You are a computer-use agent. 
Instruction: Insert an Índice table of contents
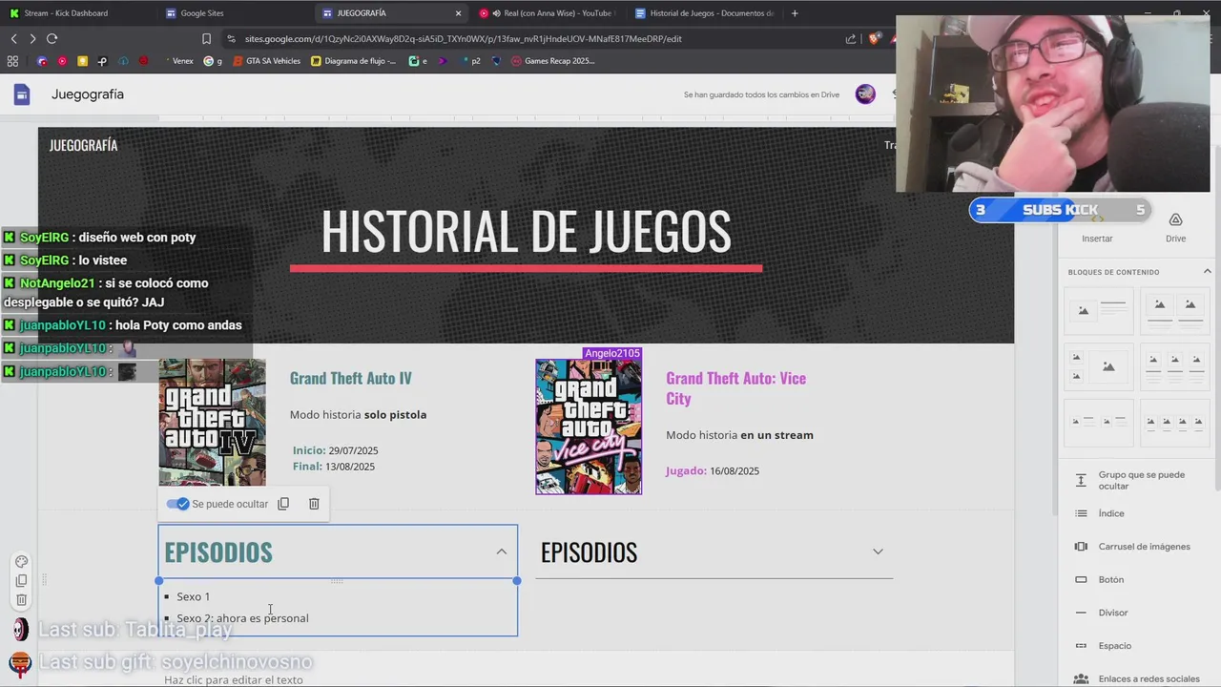click(x=1135, y=513)
